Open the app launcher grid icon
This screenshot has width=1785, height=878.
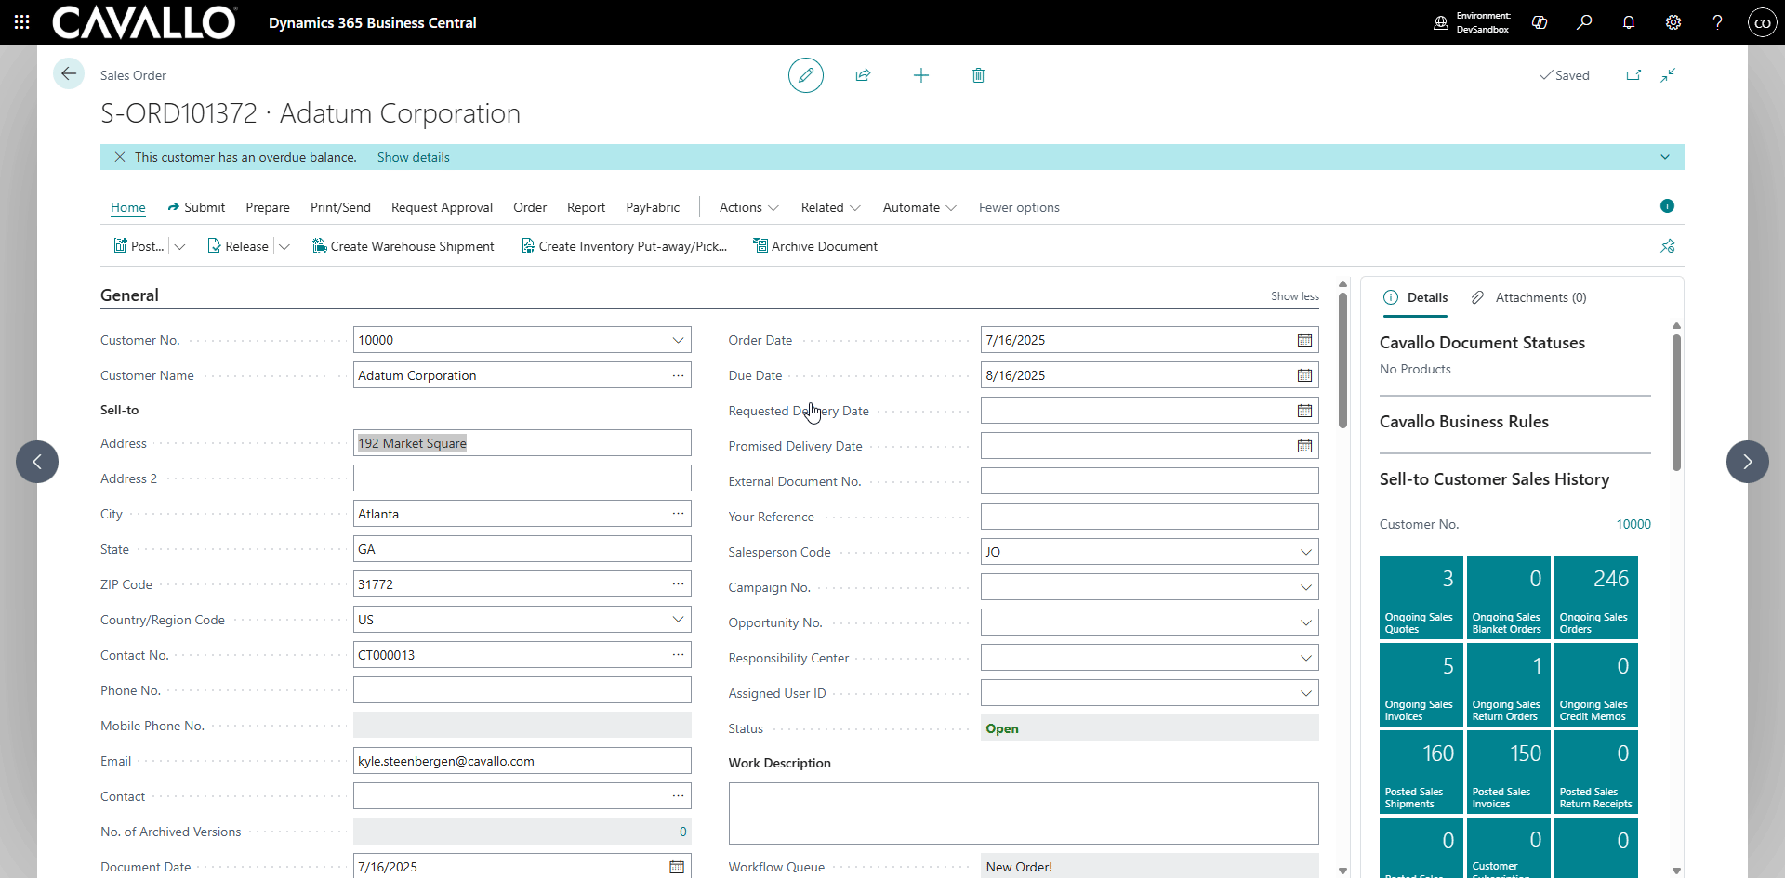click(x=22, y=22)
